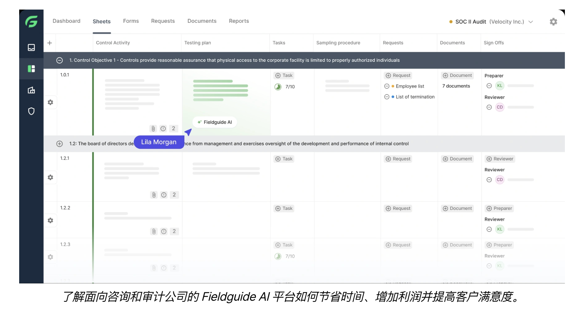
Task: Click the 7 documents text
Action: [456, 86]
